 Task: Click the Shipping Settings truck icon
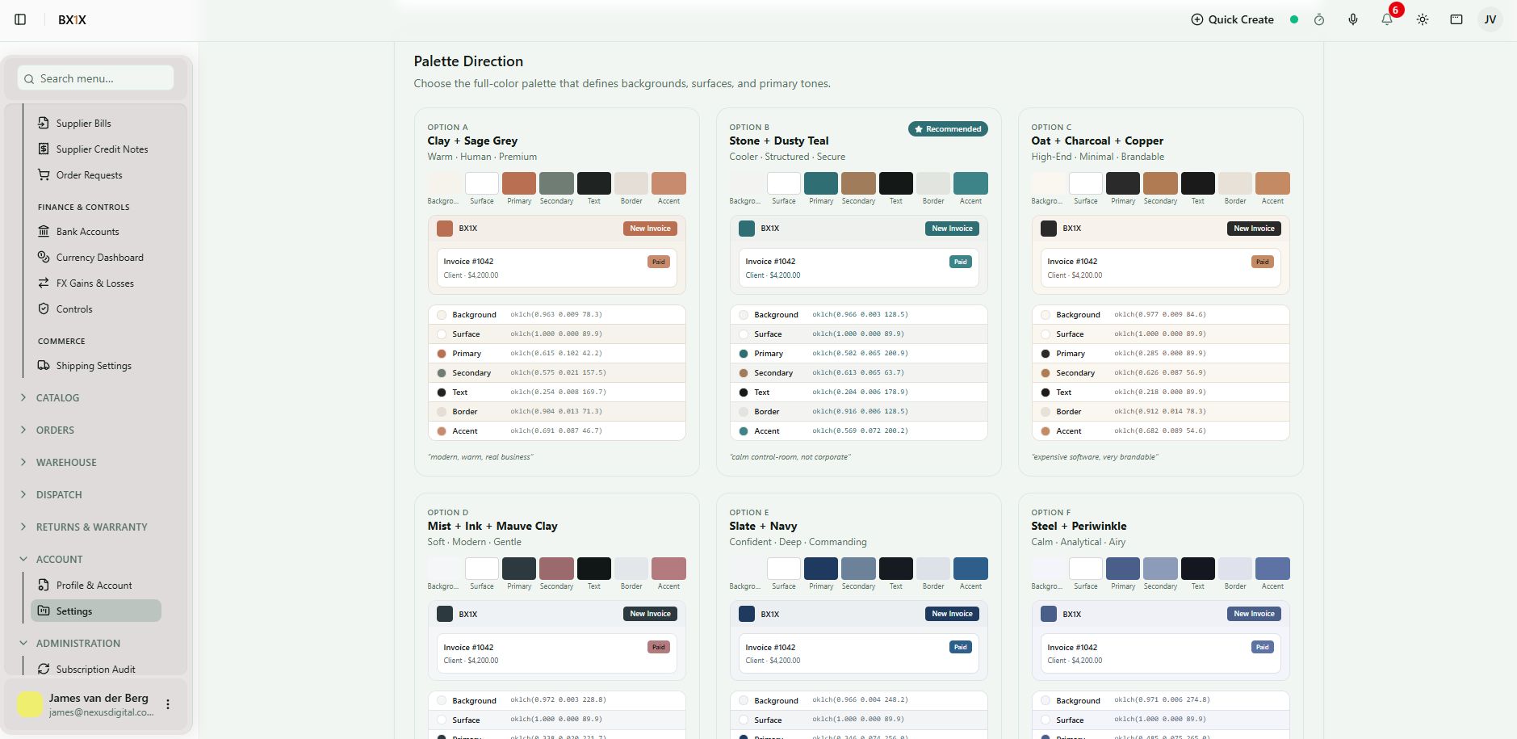coord(44,365)
